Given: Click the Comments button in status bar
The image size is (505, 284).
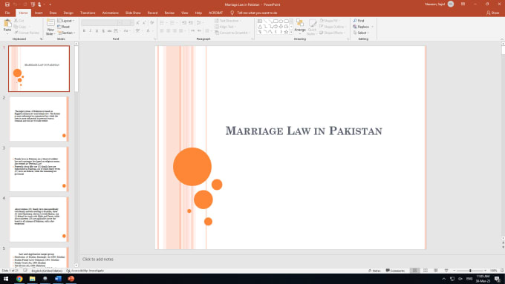Looking at the screenshot, I should click(395, 271).
